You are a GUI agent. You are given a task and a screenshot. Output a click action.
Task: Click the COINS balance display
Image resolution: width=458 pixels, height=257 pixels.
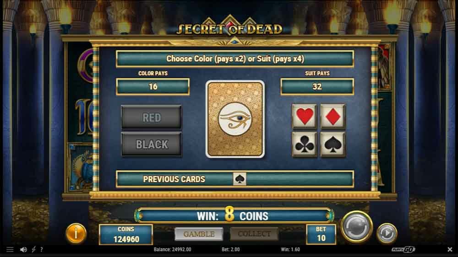point(126,235)
